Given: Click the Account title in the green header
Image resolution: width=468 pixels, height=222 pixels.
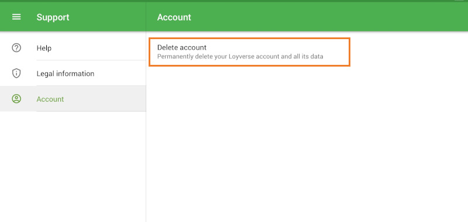Looking at the screenshot, I should tap(174, 18).
